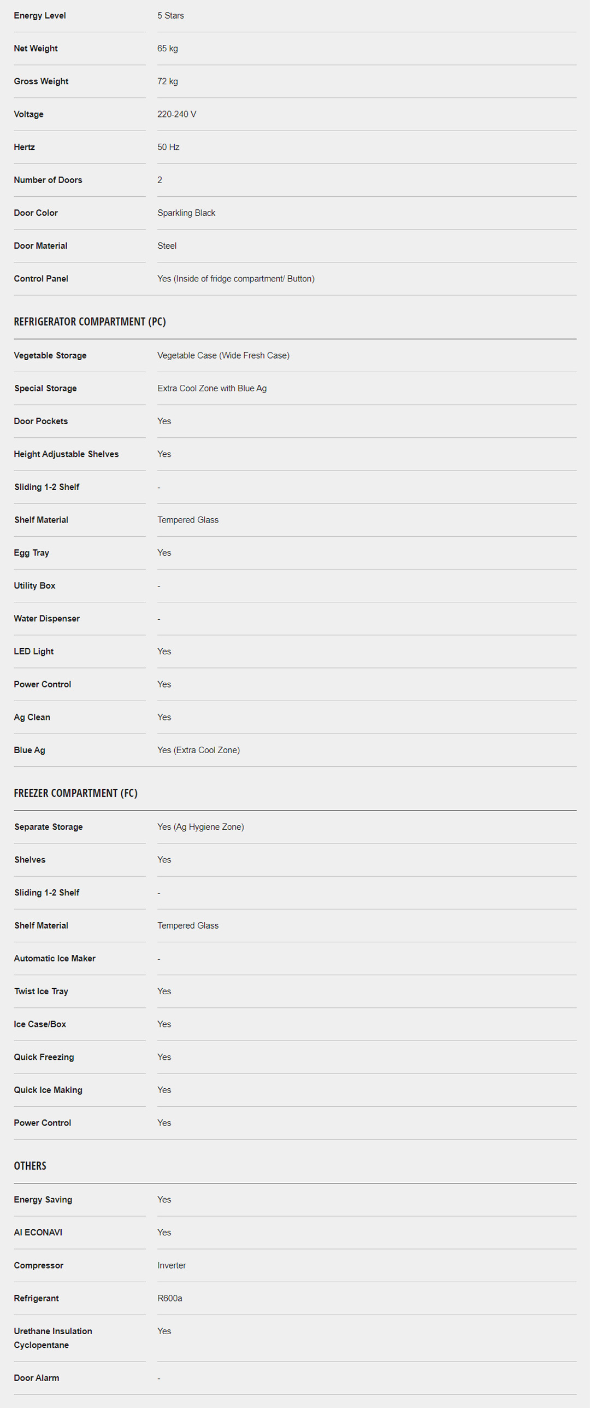The width and height of the screenshot is (590, 1408).
Task: Click the REFRIGERATOR COMPARTMENT (PC) section heading
Action: click(90, 321)
